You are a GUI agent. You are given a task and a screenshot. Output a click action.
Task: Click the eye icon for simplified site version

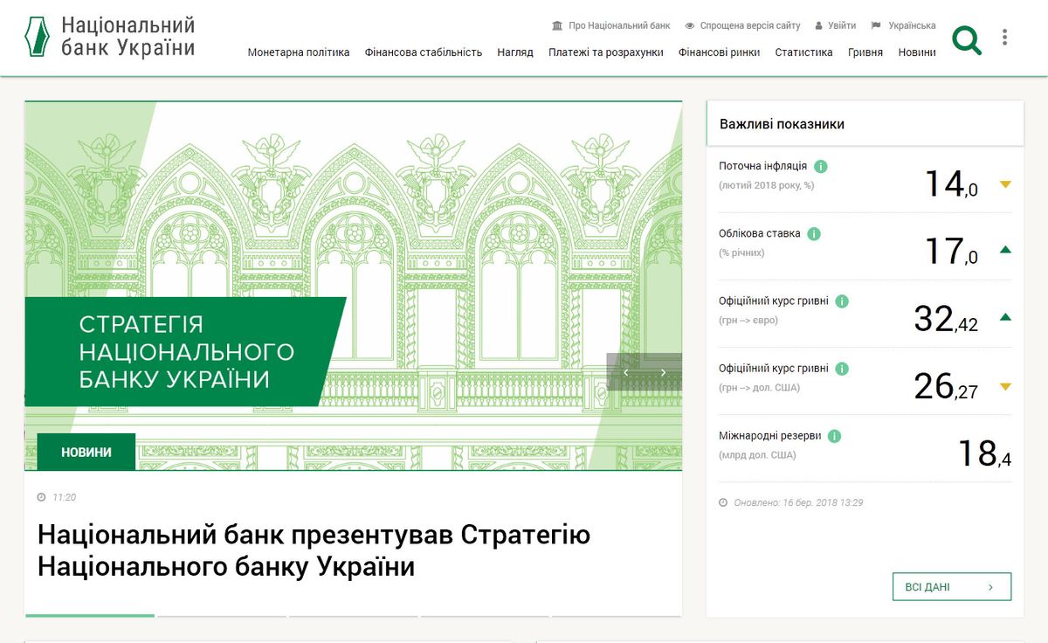[690, 26]
